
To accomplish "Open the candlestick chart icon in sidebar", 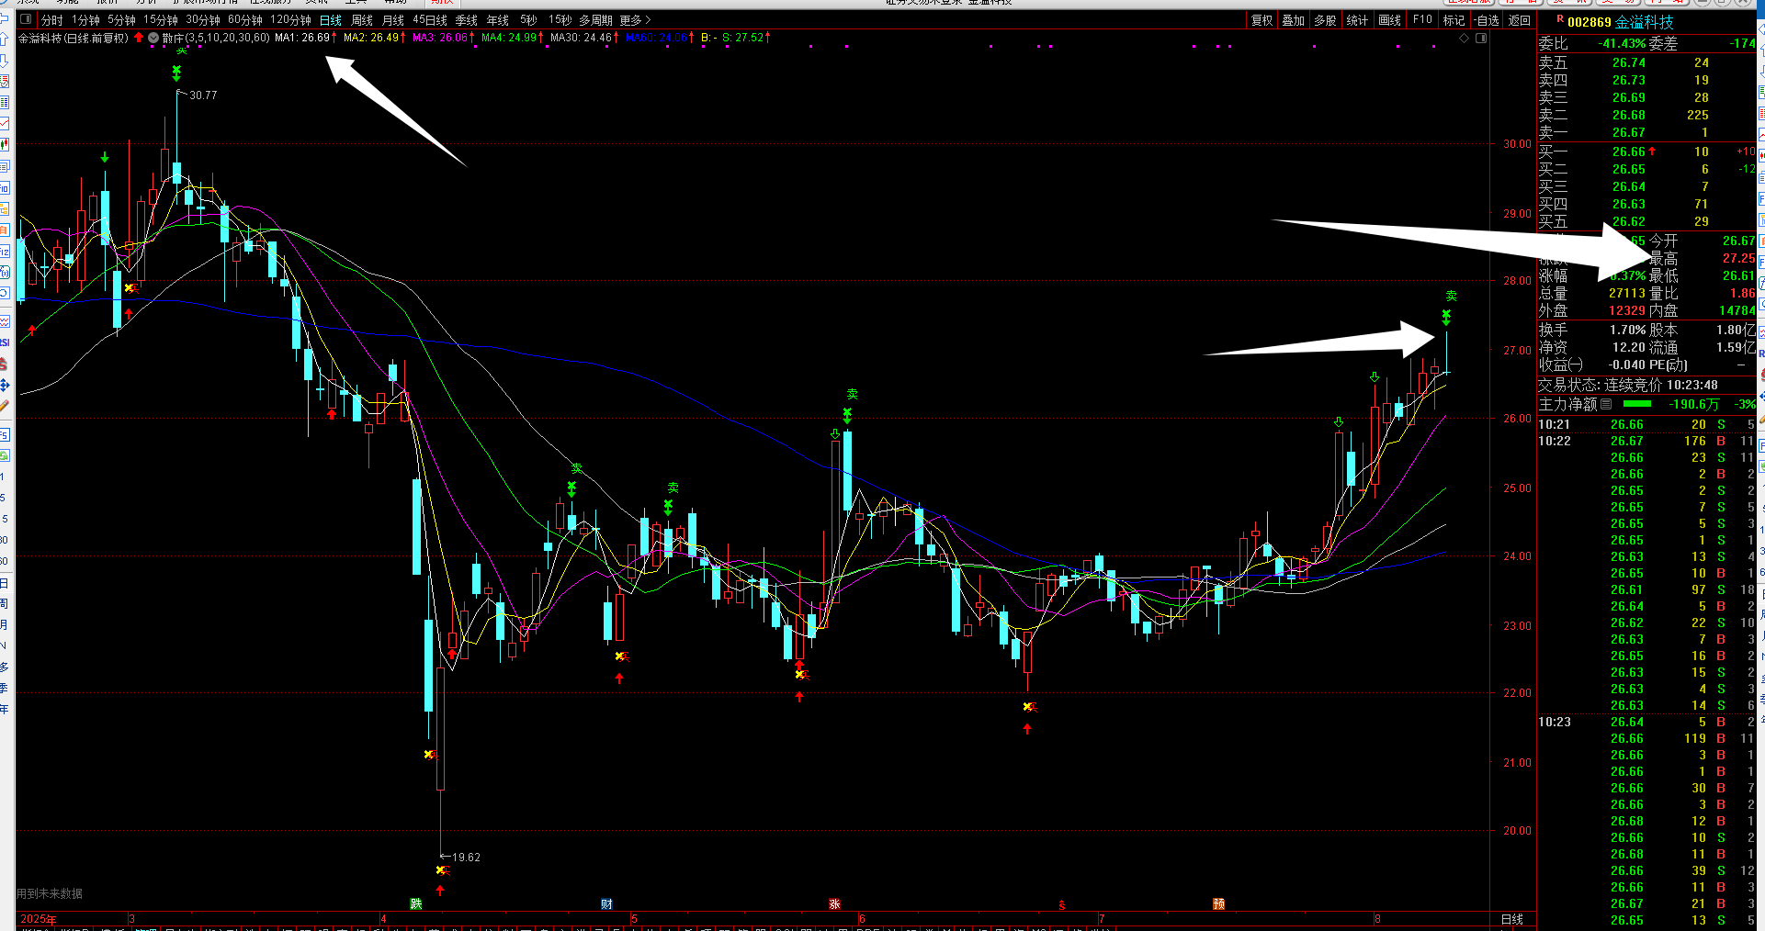I will (5, 144).
